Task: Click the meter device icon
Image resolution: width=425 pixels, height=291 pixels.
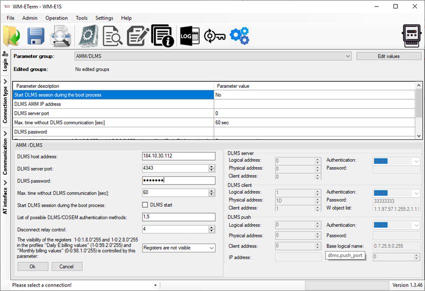Action: (x=411, y=36)
